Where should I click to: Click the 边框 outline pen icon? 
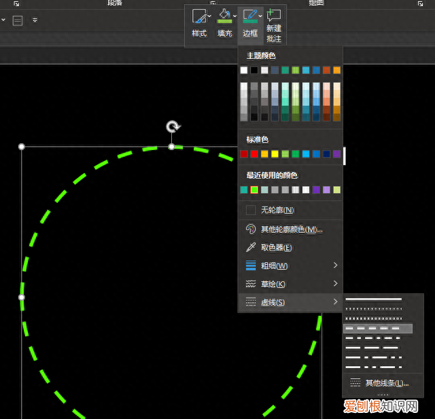[249, 16]
